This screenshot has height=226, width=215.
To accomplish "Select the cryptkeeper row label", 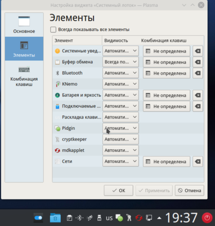I will pyautogui.click(x=74, y=139).
